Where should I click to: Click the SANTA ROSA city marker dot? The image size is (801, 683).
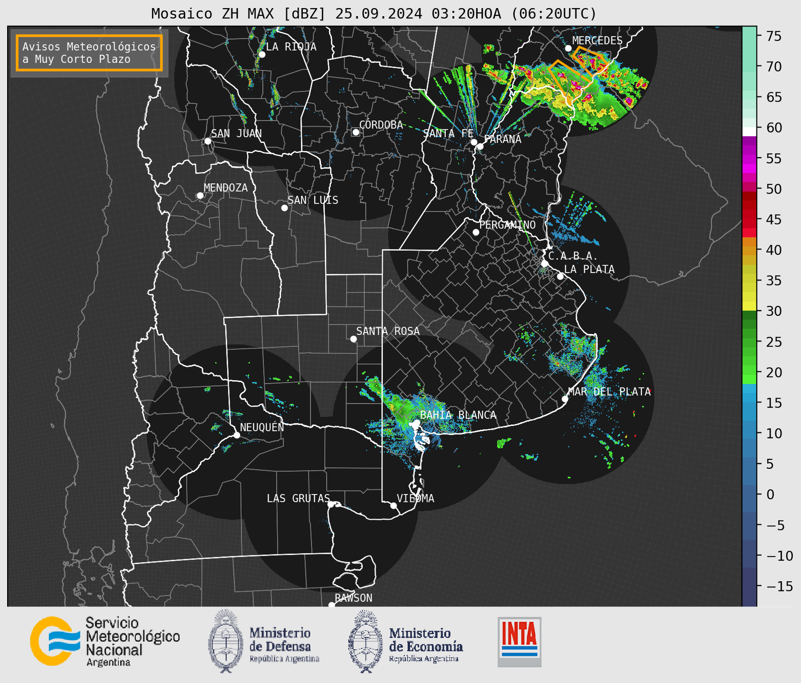[x=353, y=339]
